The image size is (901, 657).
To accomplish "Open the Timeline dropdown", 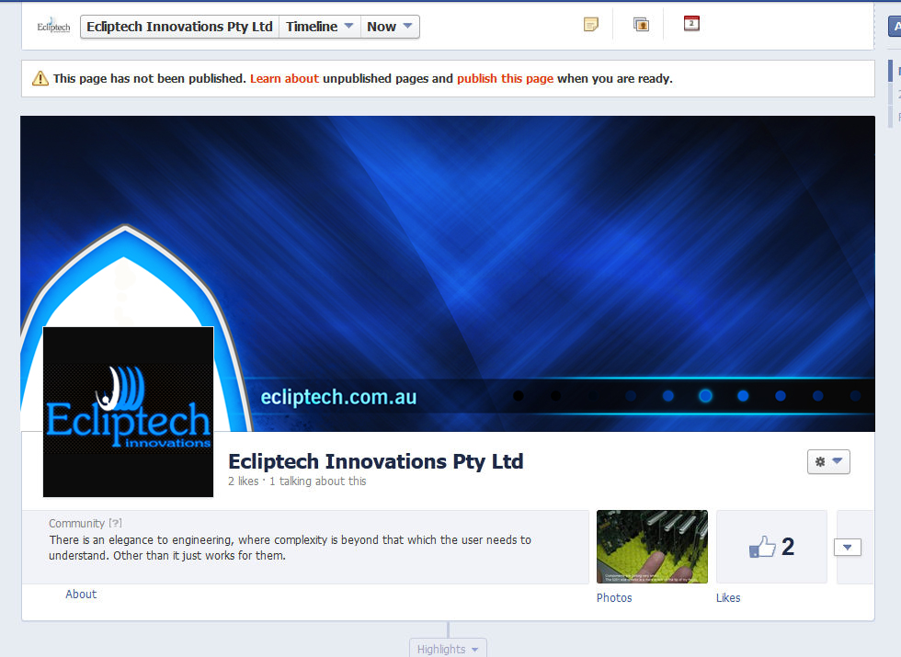I will point(320,27).
